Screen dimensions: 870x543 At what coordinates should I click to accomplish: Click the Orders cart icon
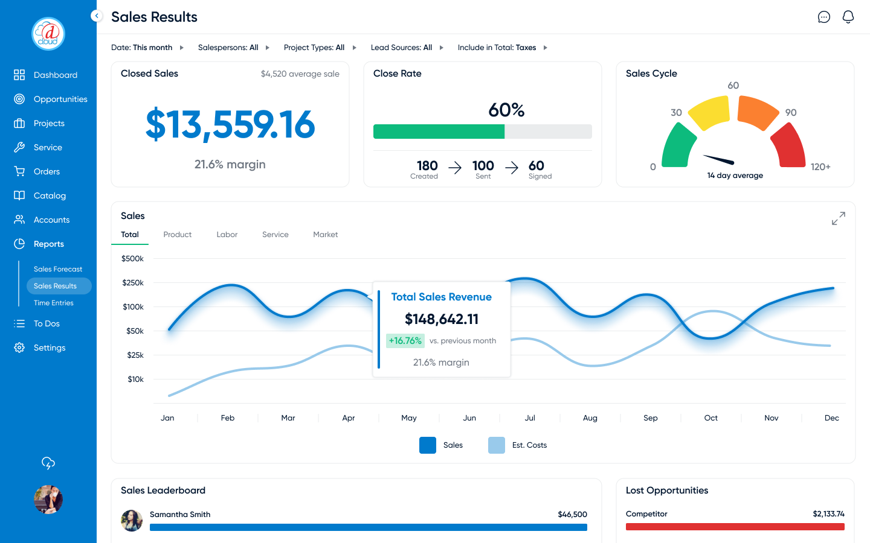coord(19,171)
